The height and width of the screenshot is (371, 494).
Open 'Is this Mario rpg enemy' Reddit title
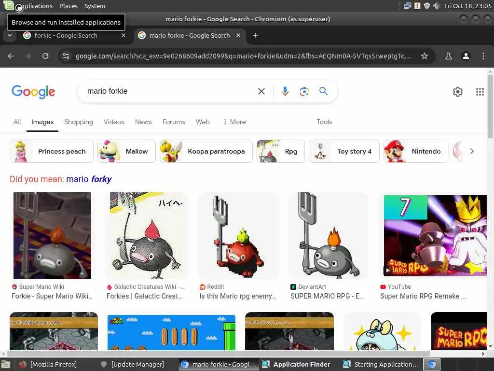(238, 296)
